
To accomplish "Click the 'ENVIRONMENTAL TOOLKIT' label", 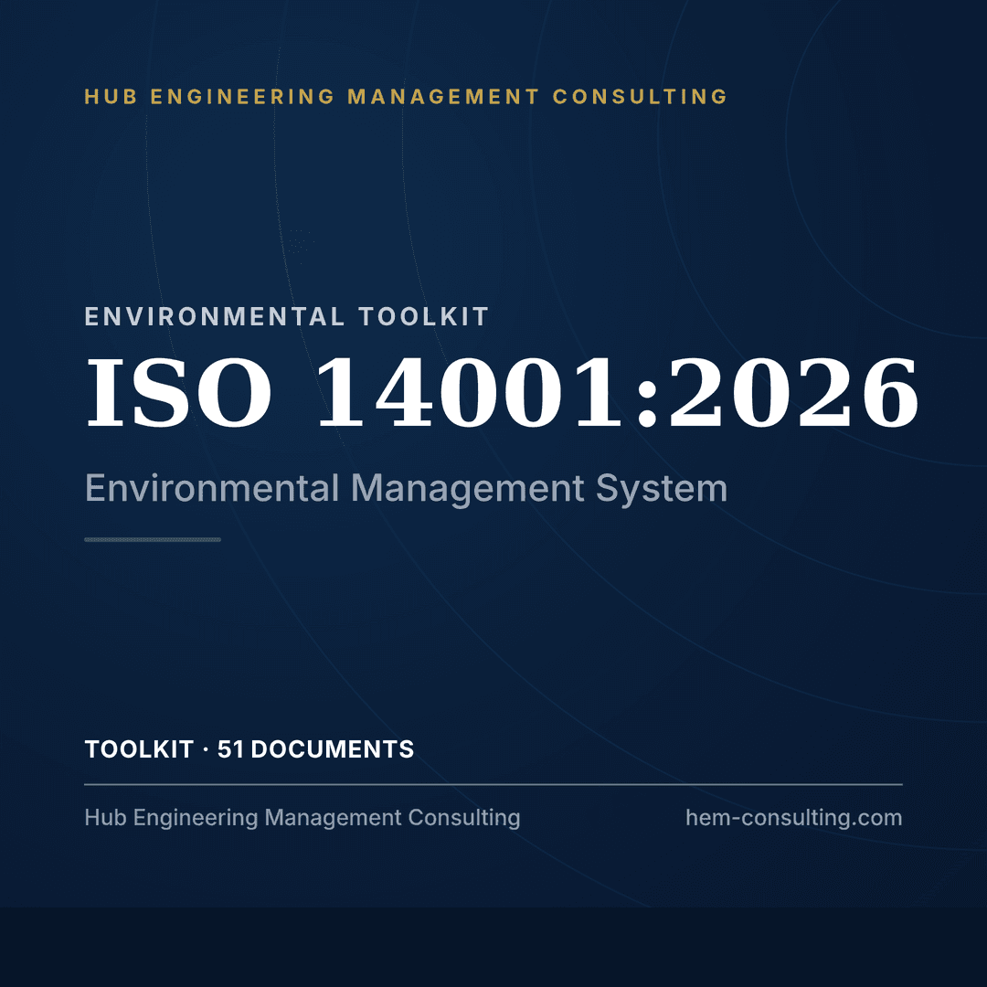I will coord(286,316).
